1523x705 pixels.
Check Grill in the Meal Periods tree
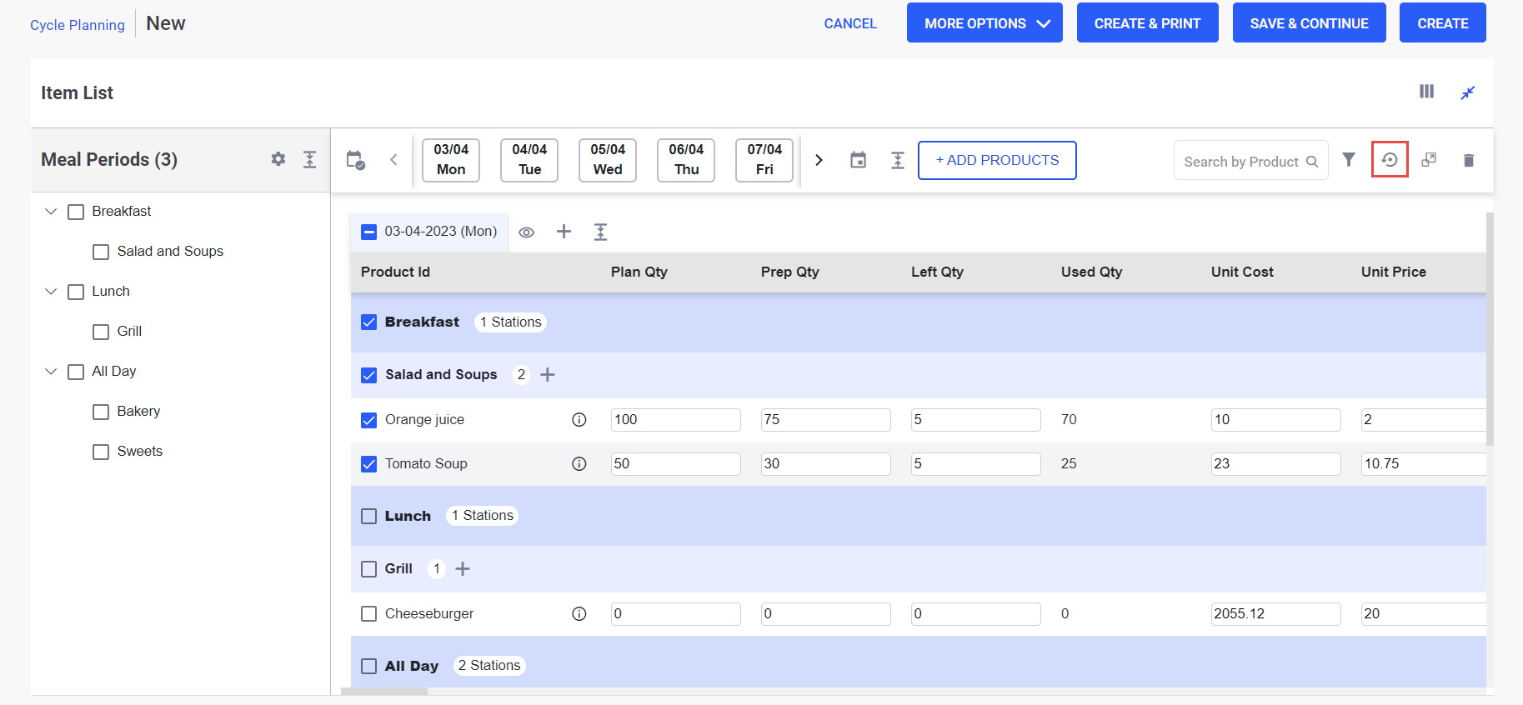(101, 332)
